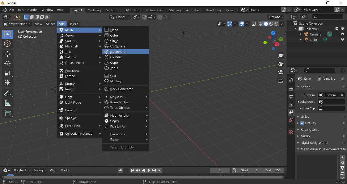Toggle viewport gizmos display button

tap(229, 24)
